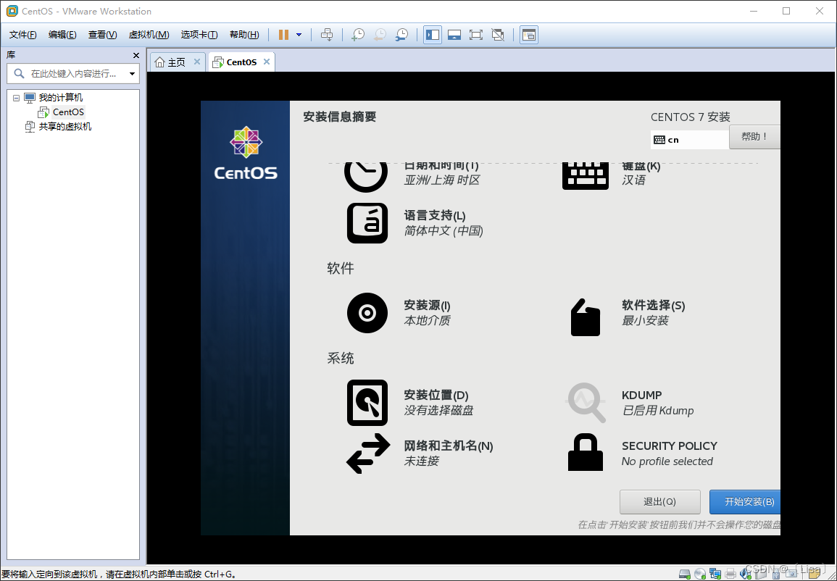The height and width of the screenshot is (581, 837).
Task: Open the library search dropdown arrow
Action: click(132, 74)
